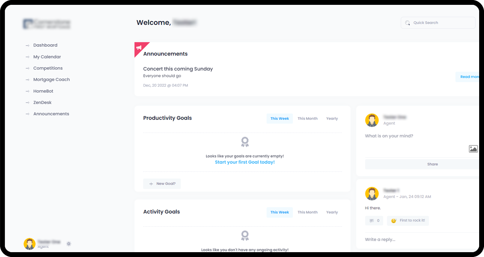Select This Month in Productivity Goals
Viewport: 484px width, 257px height.
[x=307, y=118]
